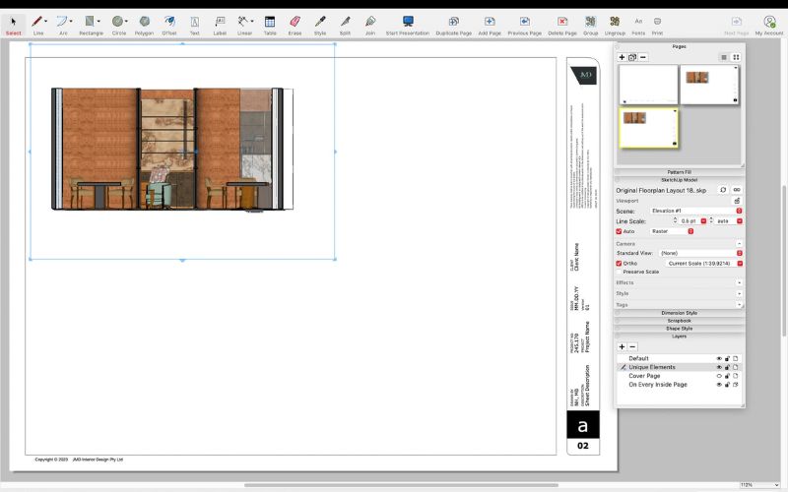Select the Style eyedropper tool
The image size is (788, 492).
(x=320, y=25)
